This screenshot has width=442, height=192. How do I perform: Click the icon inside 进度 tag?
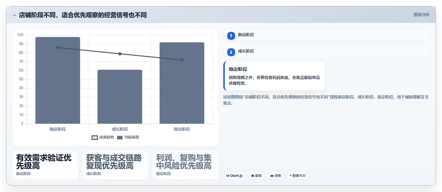coord(272,176)
